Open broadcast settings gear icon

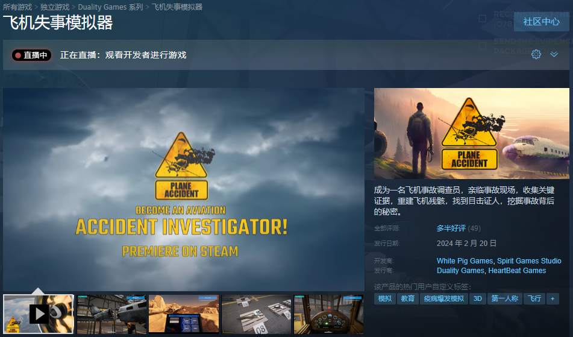tap(536, 54)
